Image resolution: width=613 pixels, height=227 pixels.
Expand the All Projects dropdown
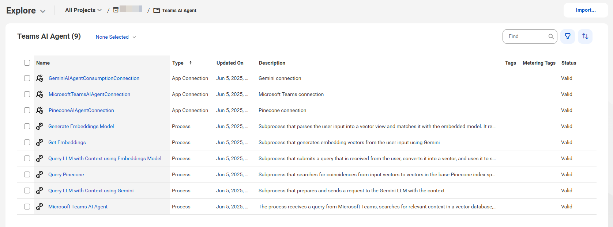coord(83,10)
